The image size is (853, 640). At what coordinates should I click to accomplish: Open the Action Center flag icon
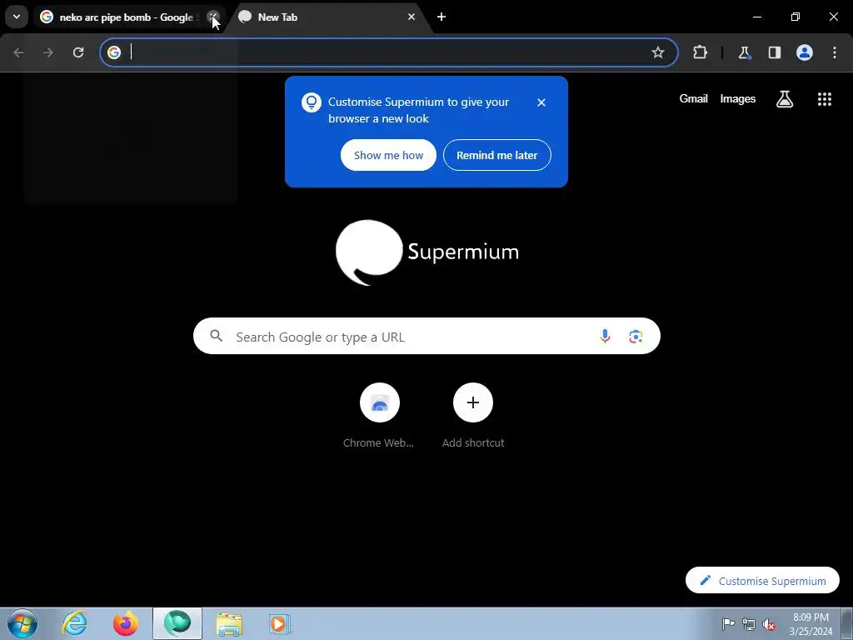(x=728, y=624)
